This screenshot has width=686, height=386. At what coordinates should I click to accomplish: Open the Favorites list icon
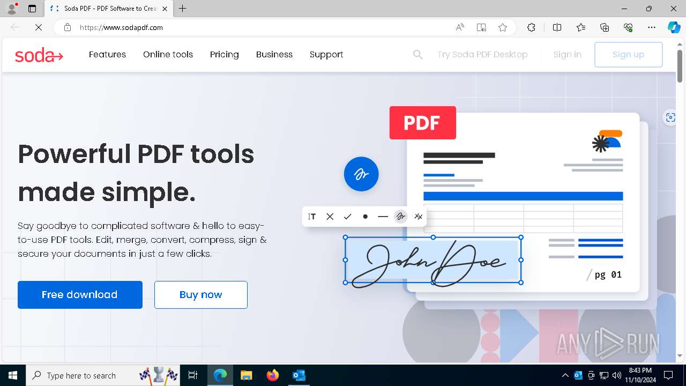coord(581,27)
